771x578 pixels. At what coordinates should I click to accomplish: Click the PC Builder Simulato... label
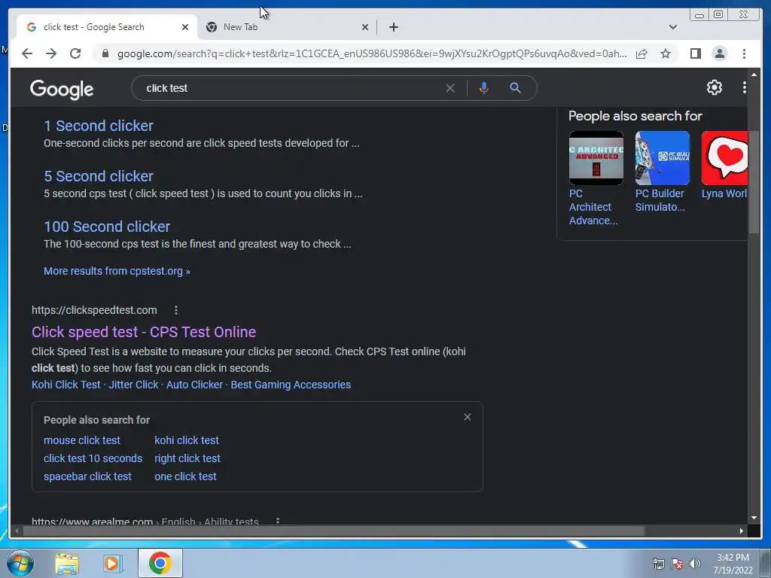660,200
